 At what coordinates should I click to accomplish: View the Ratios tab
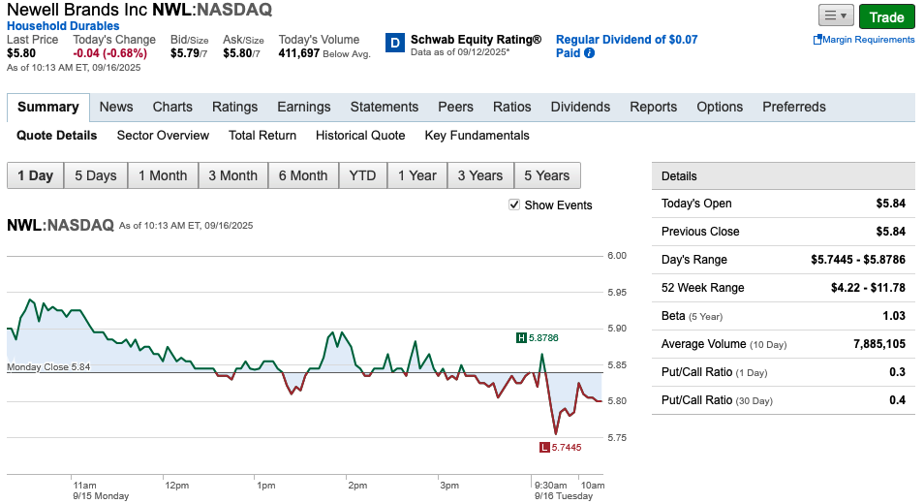(x=512, y=107)
